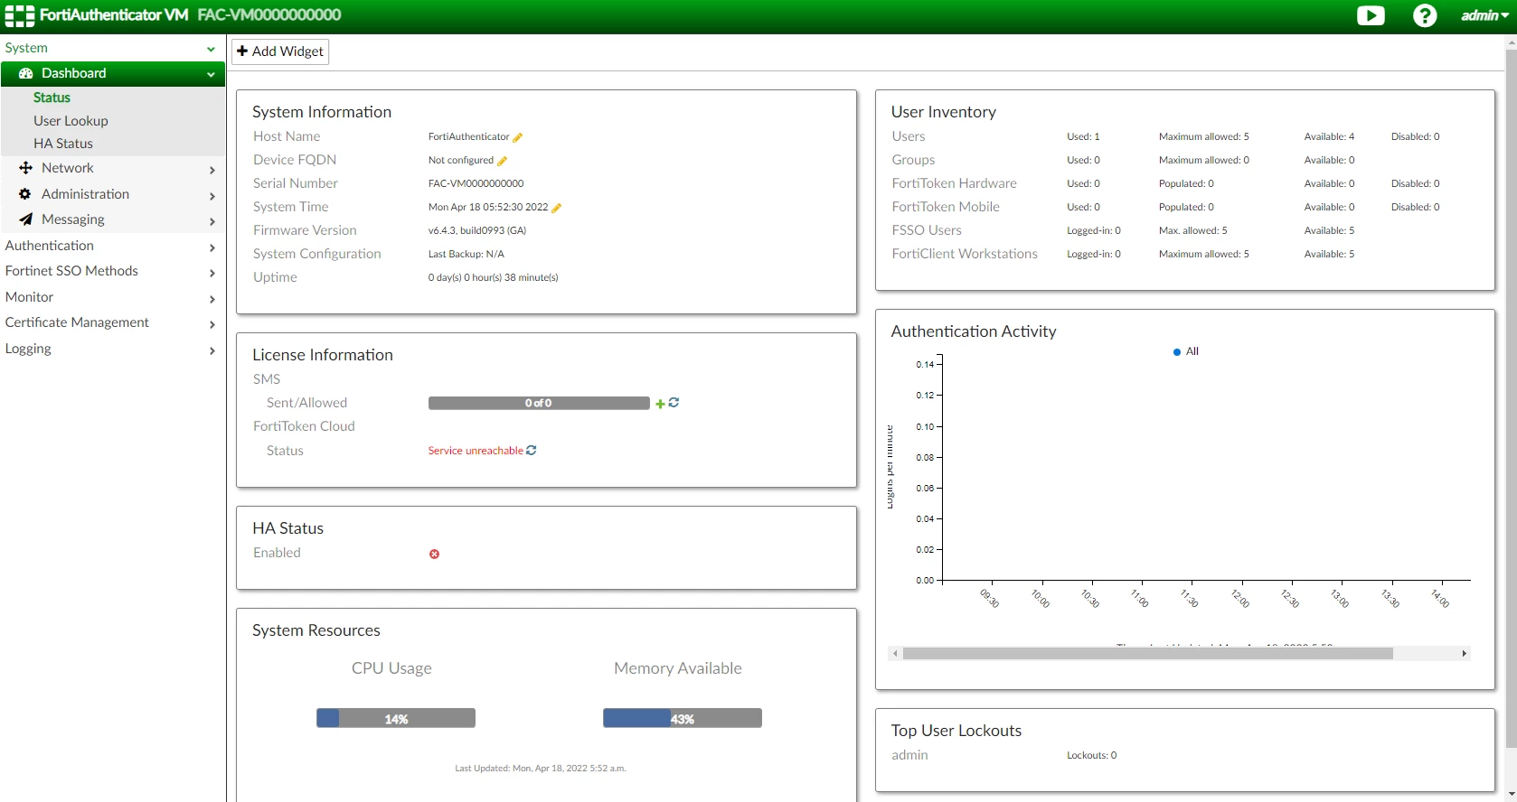Refresh the SMS Sent/Allowed counter
The image size is (1517, 802).
tap(674, 403)
